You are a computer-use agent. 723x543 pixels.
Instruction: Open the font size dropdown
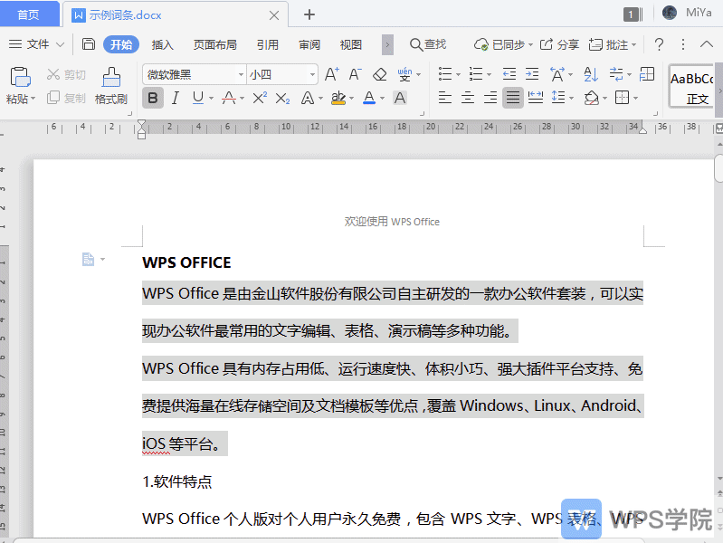[312, 74]
